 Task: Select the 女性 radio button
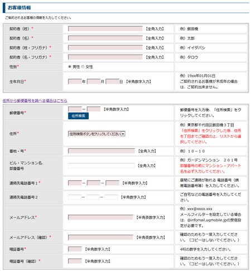point(83,66)
